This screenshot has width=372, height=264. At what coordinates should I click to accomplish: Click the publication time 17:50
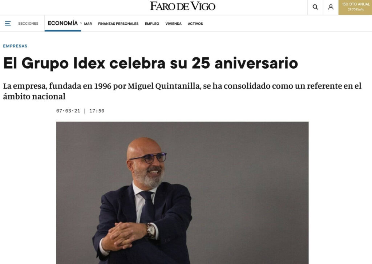tap(97, 111)
